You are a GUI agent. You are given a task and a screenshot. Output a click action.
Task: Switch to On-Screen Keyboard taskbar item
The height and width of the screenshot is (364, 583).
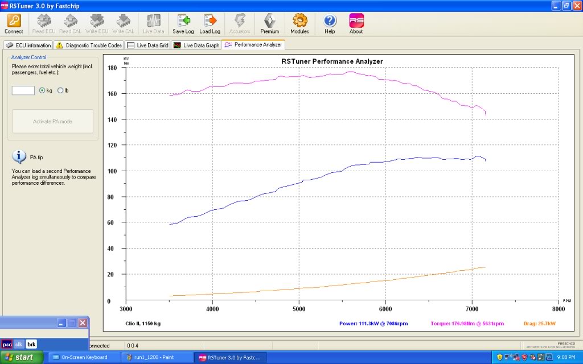pyautogui.click(x=84, y=357)
